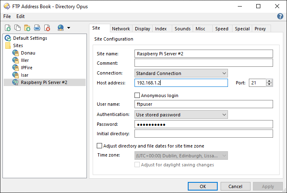Switch to the Special tab
The width and height of the screenshot is (287, 193).
tap(242, 29)
